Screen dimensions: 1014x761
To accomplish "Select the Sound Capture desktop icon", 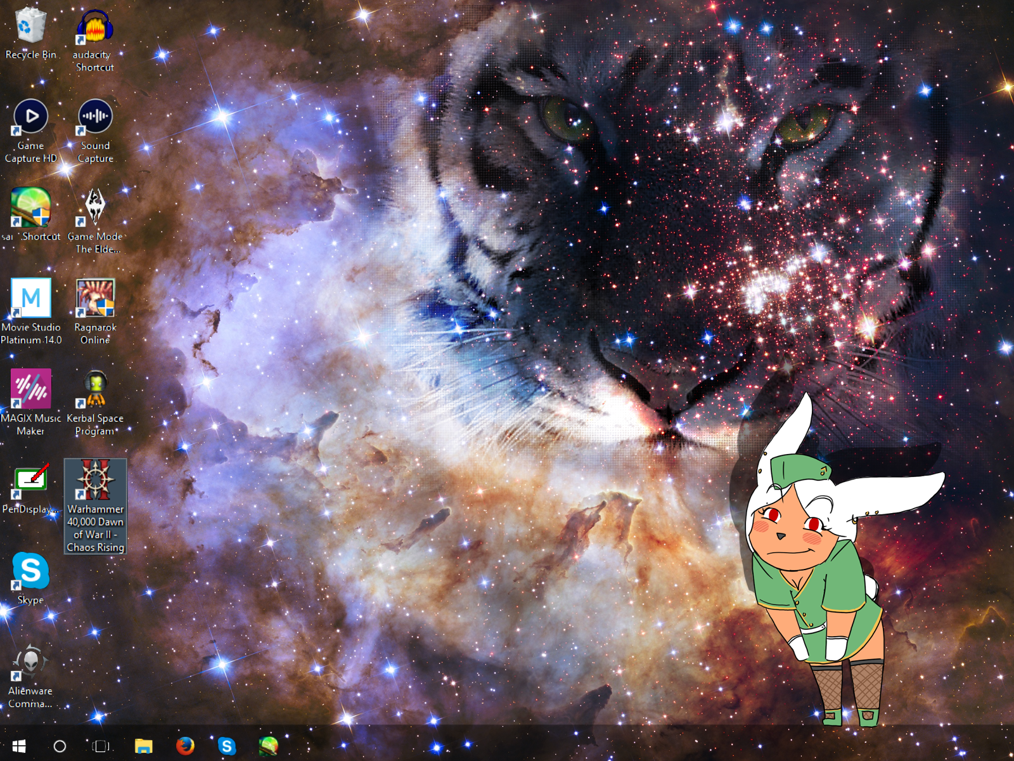I will [95, 117].
